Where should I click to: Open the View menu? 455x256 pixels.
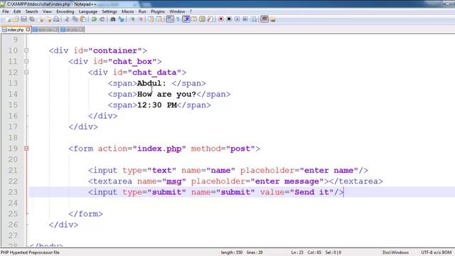(x=47, y=11)
